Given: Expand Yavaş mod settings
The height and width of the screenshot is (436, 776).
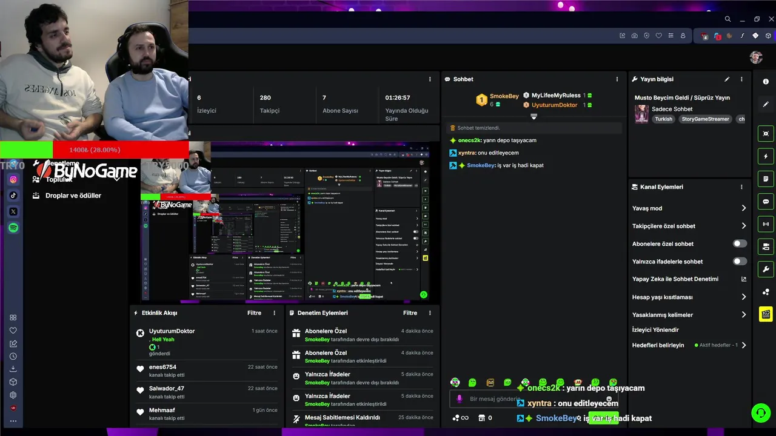Looking at the screenshot, I should pos(689,208).
